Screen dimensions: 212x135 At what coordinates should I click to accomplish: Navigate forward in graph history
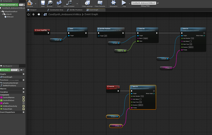(x=39, y=14)
